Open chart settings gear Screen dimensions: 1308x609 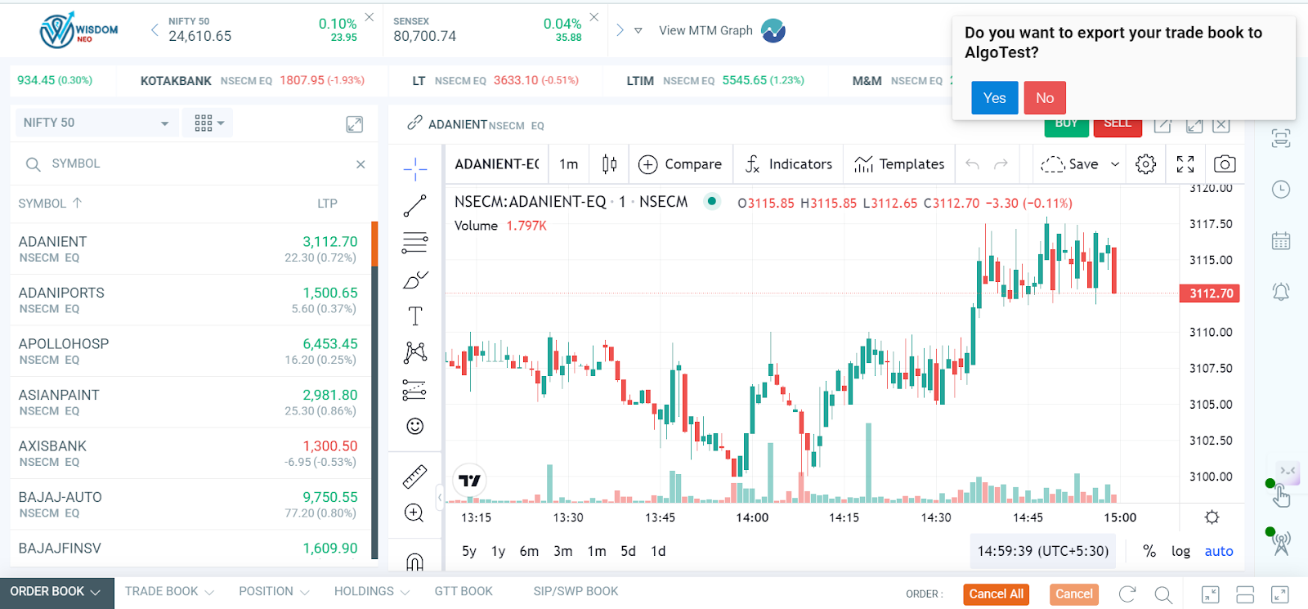pyautogui.click(x=1146, y=164)
